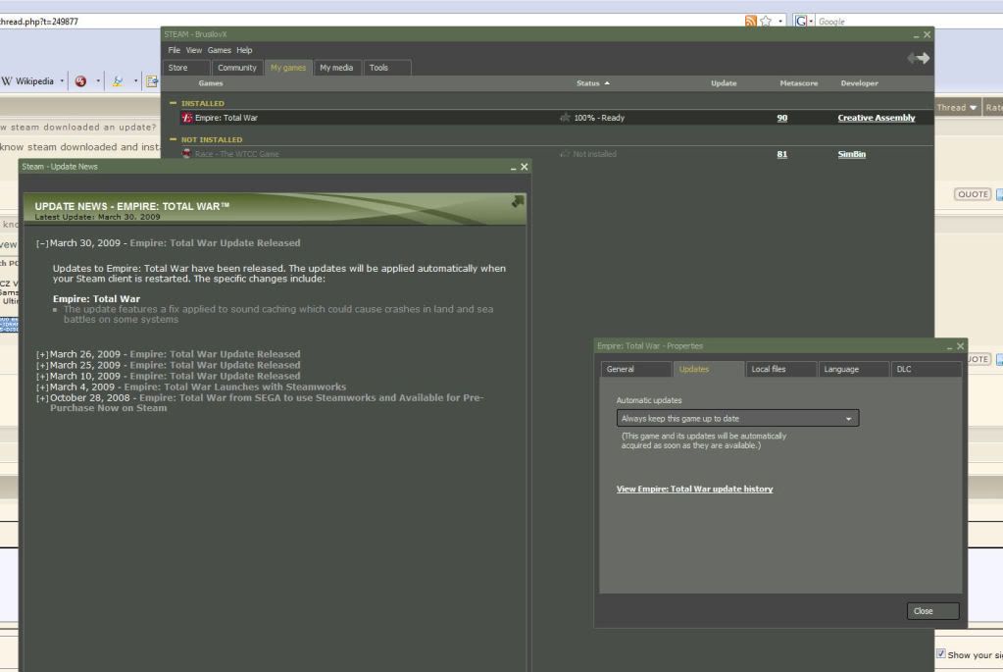1003x672 pixels.
Task: Open the Games menu in Steam
Action: (x=219, y=50)
